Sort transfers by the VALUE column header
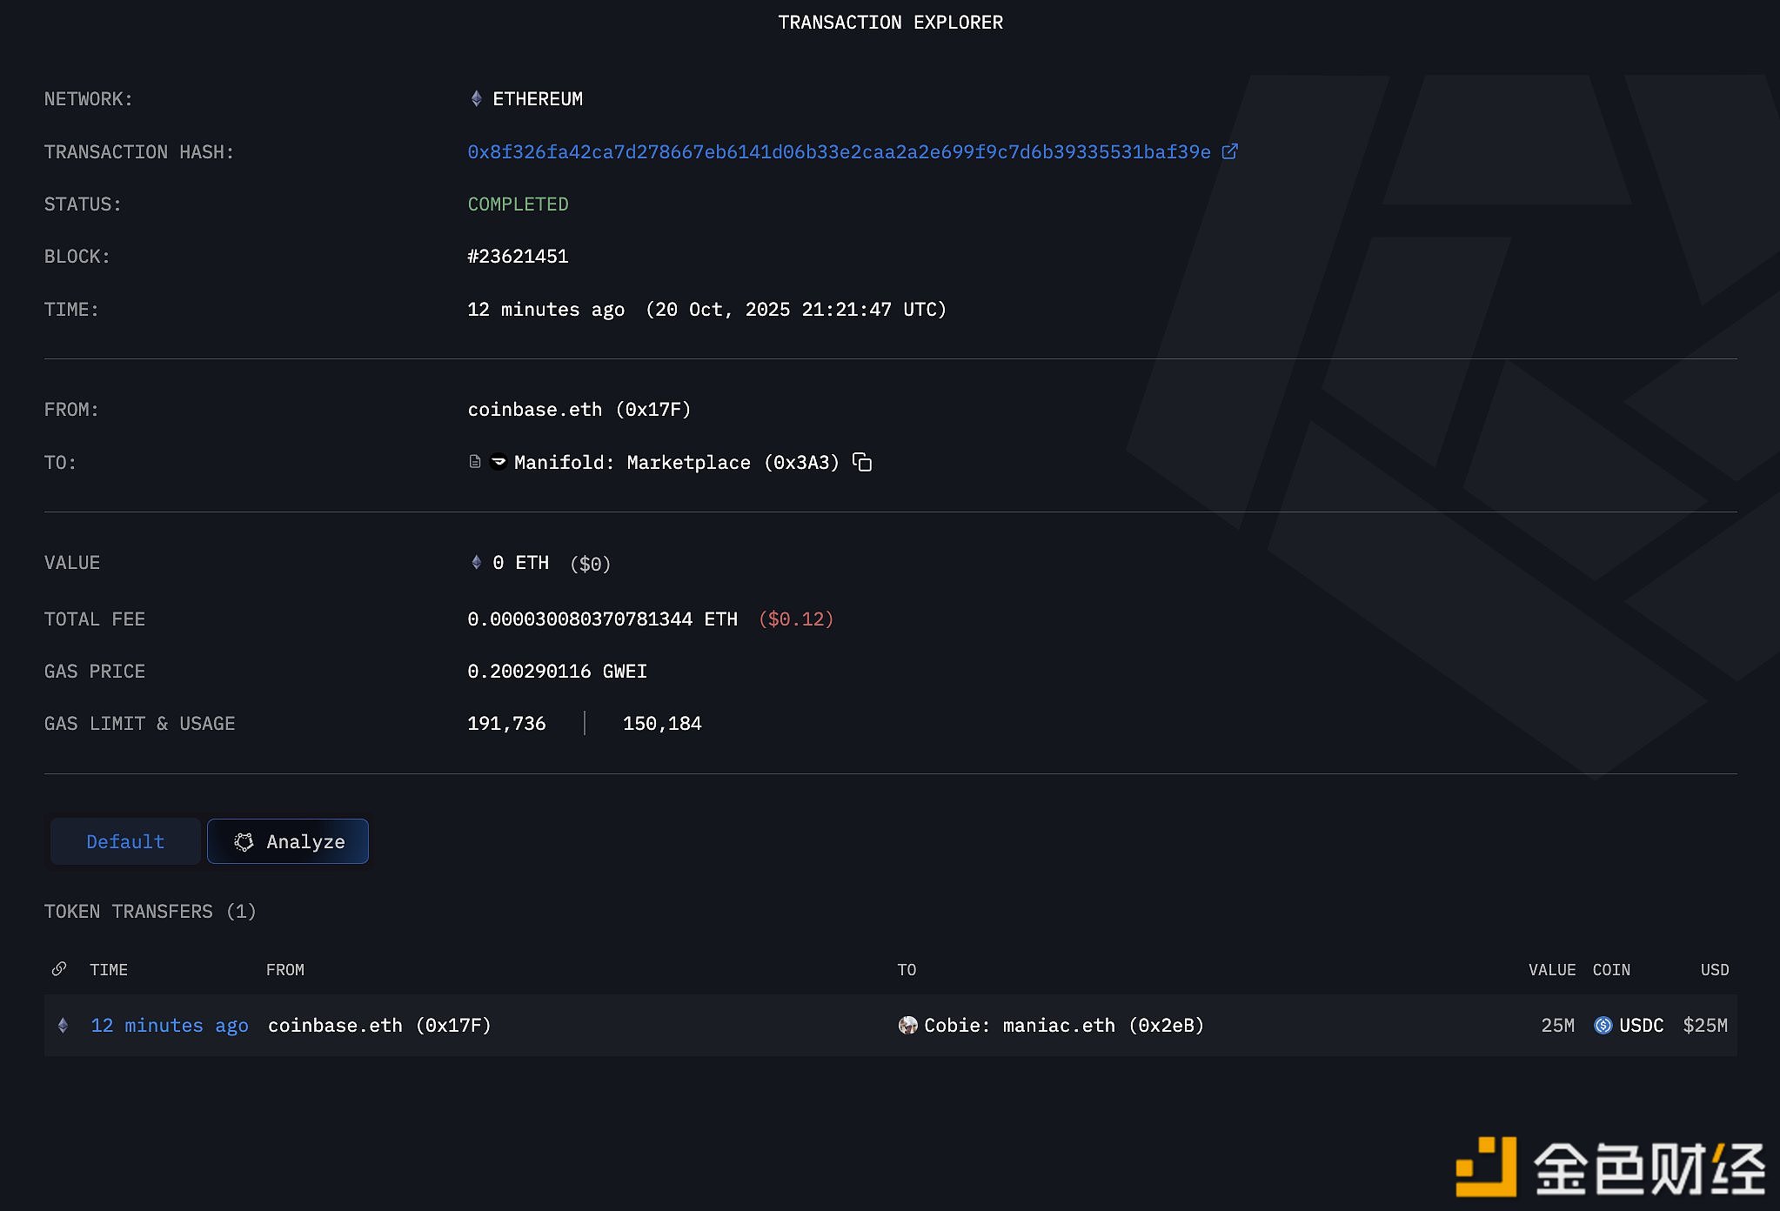 1551,970
